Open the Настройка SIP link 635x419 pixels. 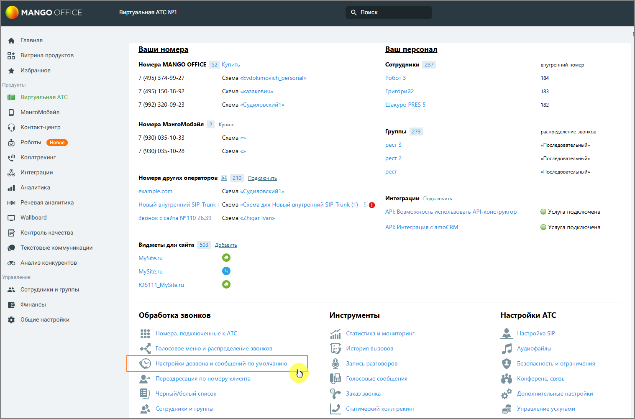pos(536,334)
